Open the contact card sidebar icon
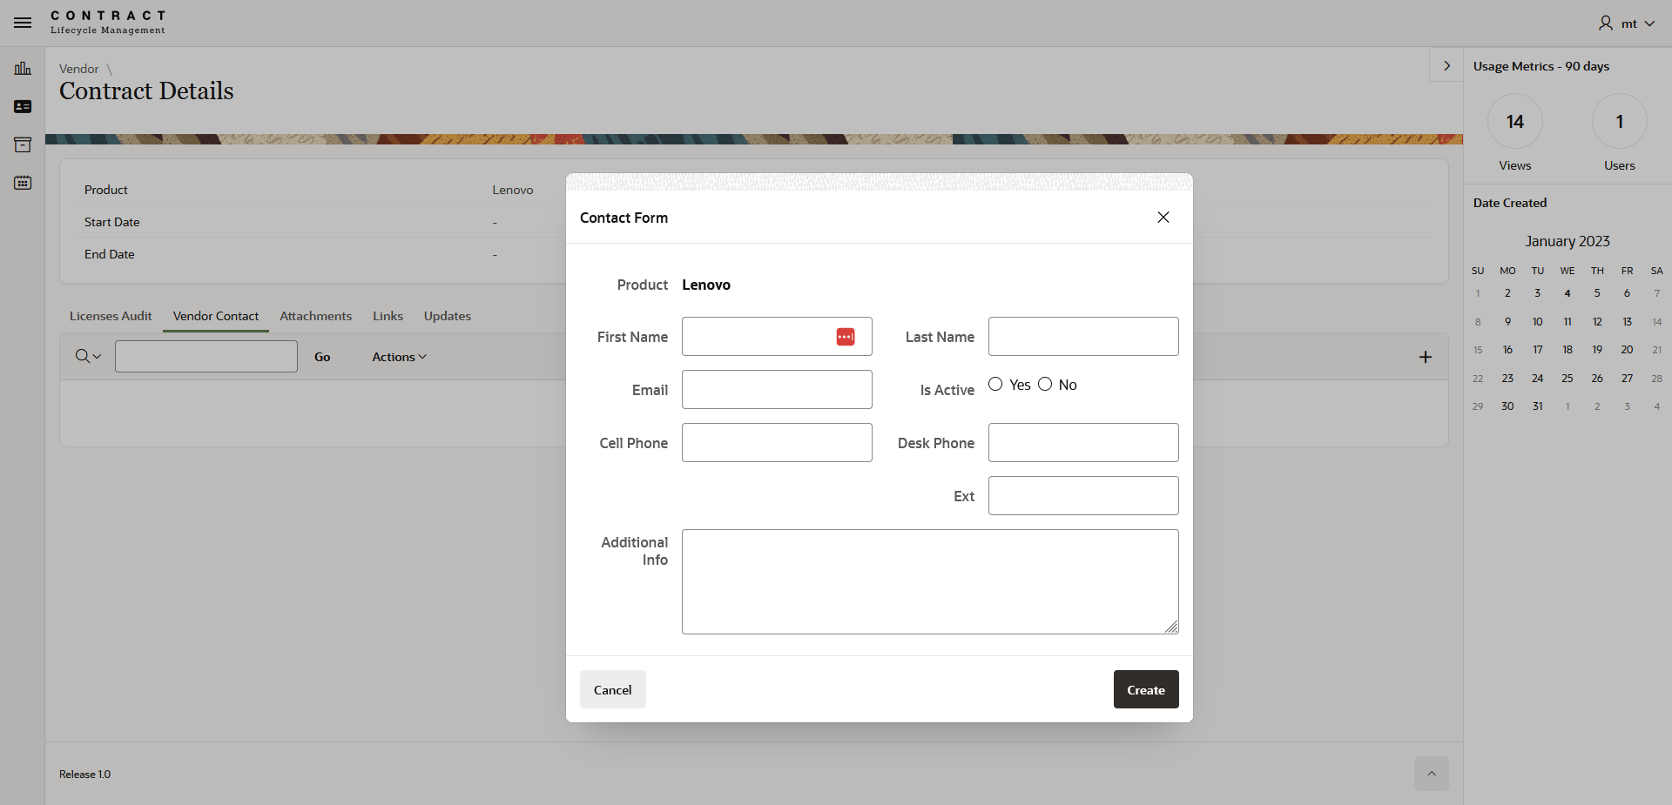The height and width of the screenshot is (805, 1672). point(23,106)
